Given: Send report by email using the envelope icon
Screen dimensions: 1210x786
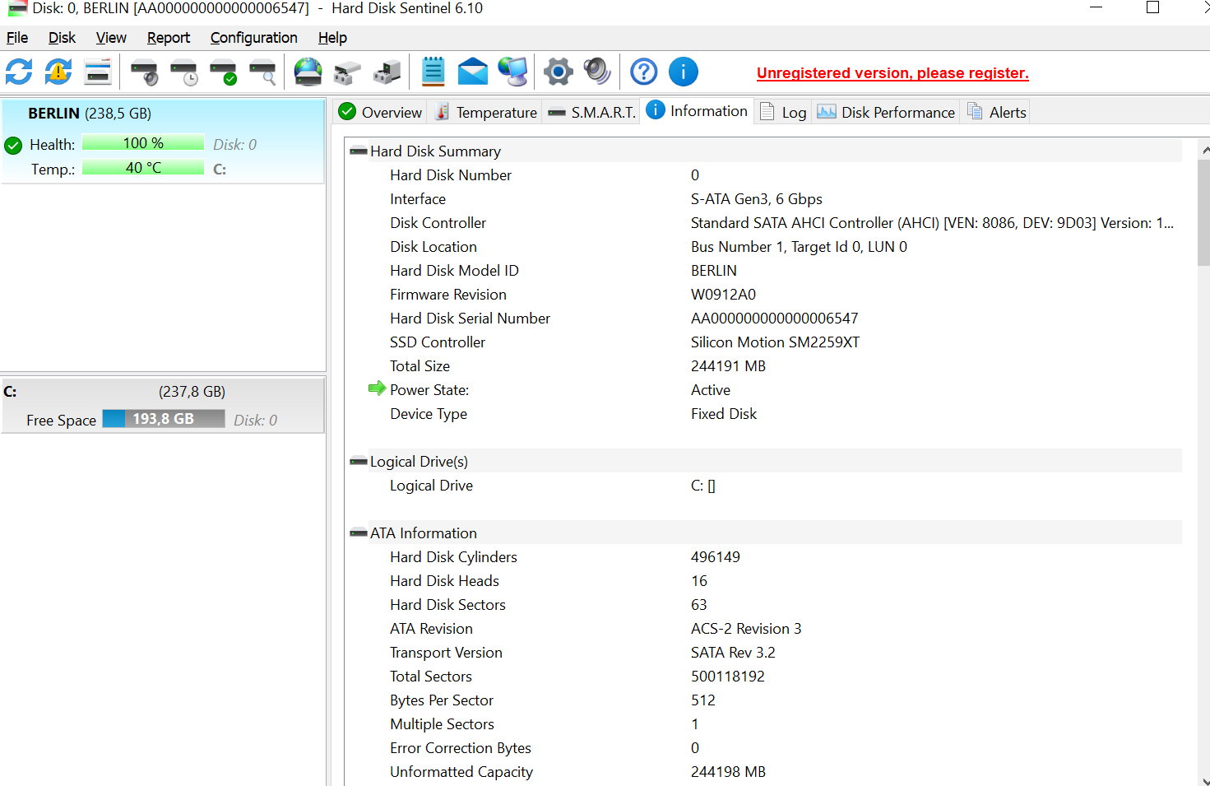Looking at the screenshot, I should 473,72.
